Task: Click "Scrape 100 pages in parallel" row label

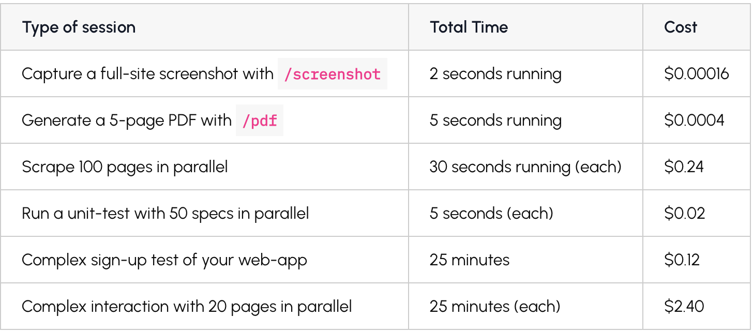Action: pos(125,167)
